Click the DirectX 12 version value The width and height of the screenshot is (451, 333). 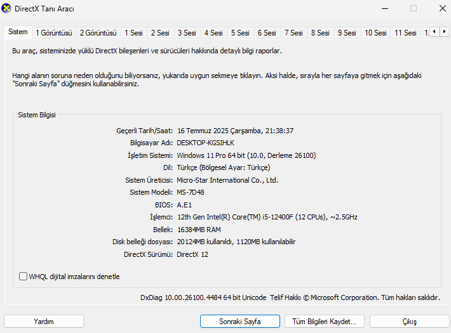(192, 254)
